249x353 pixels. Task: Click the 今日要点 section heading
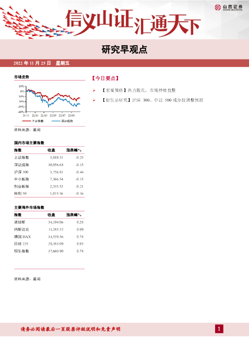pos(105,78)
